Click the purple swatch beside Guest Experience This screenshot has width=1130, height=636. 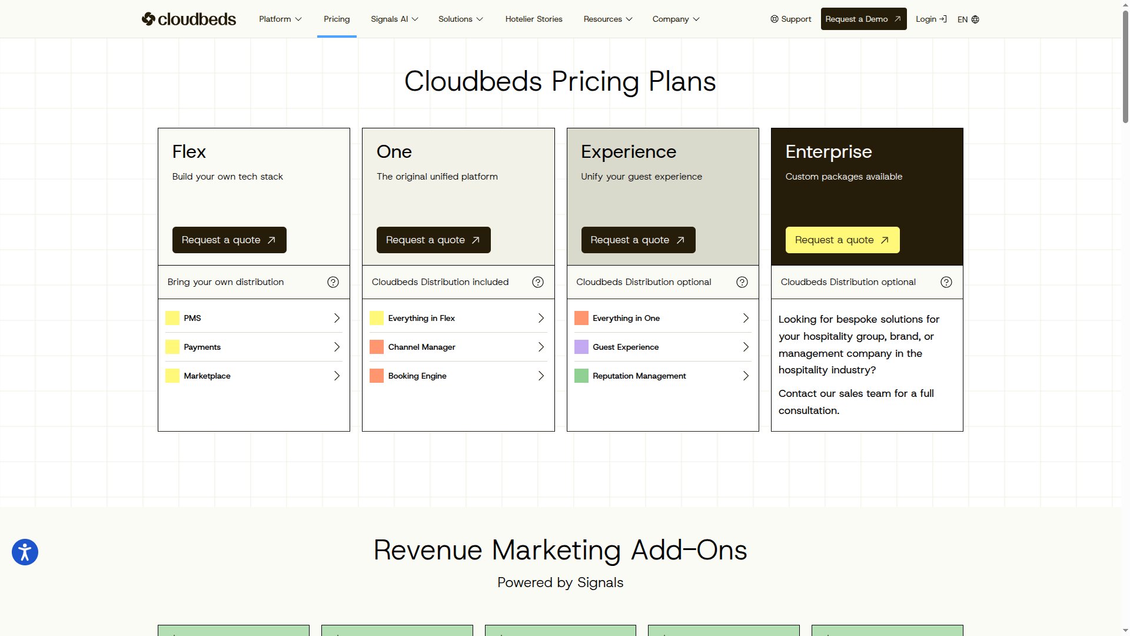[581, 347]
